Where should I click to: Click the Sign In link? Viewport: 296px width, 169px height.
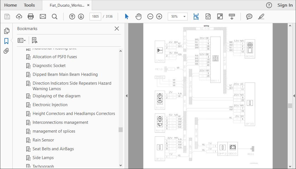285,5
